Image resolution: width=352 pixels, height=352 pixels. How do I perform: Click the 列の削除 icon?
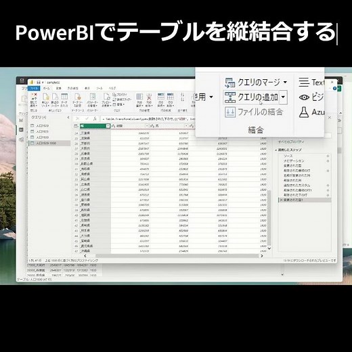[x=149, y=97]
